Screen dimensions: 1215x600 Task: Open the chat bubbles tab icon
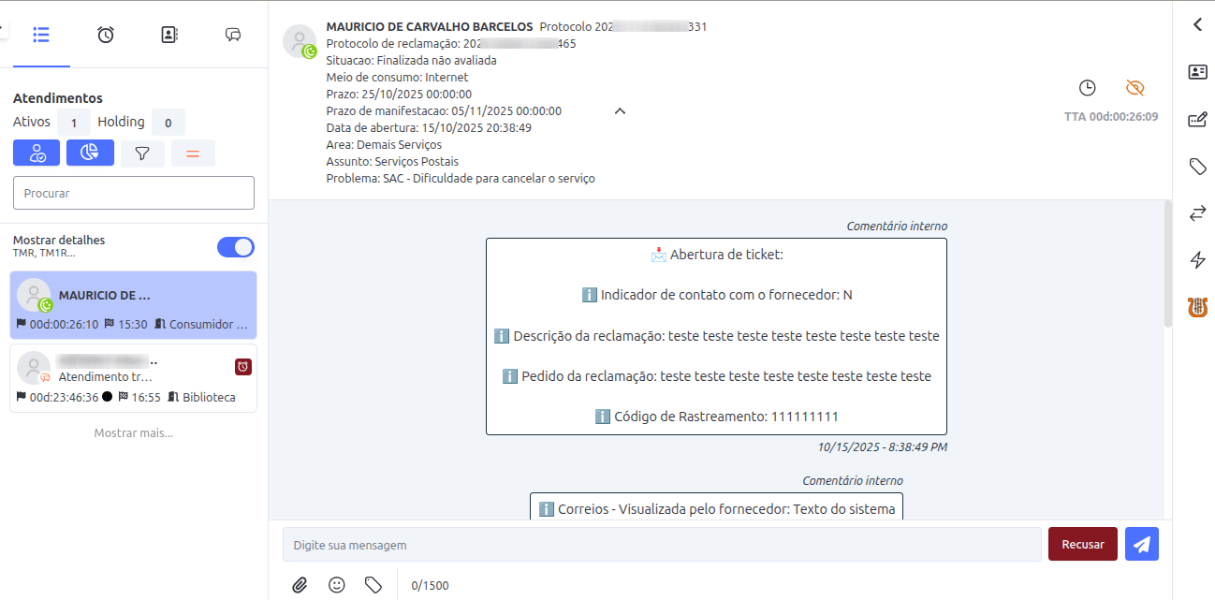tap(232, 34)
